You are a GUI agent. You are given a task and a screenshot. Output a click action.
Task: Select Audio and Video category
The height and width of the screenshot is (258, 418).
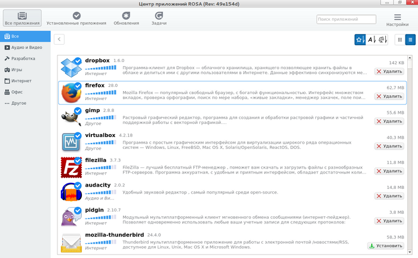(25, 47)
